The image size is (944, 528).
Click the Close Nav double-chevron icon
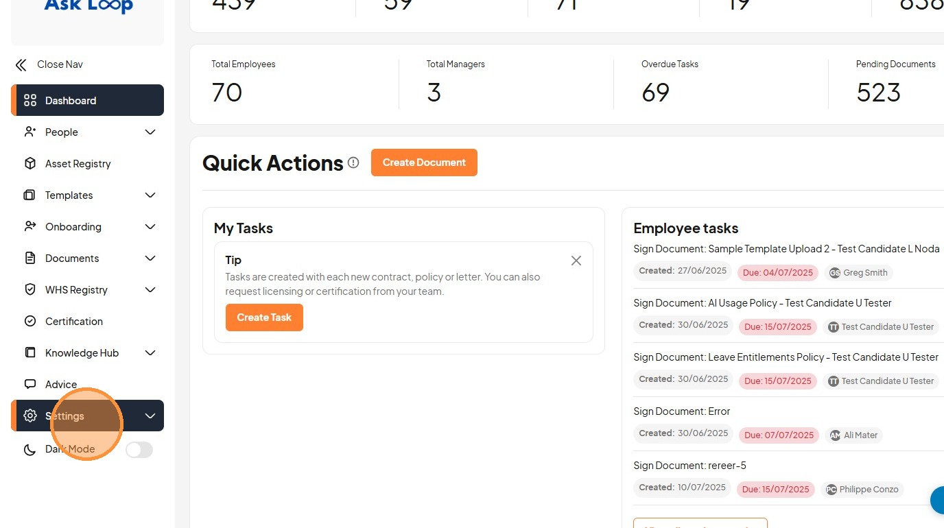pyautogui.click(x=21, y=65)
